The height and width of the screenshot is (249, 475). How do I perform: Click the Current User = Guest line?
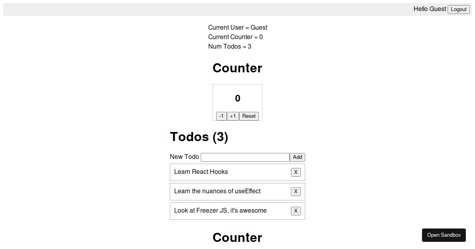(238, 28)
